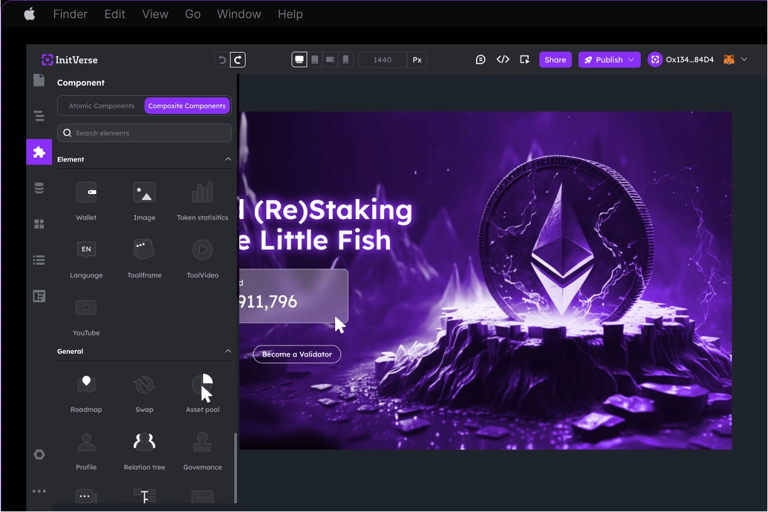Open the database sidebar icon
This screenshot has width=768, height=512.
39,188
